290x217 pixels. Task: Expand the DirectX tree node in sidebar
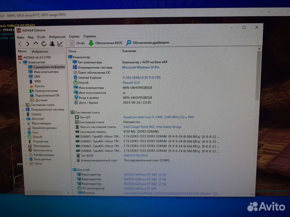click(x=25, y=137)
